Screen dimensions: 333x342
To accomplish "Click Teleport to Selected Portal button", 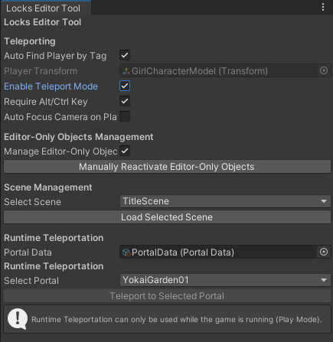I will click(x=167, y=296).
